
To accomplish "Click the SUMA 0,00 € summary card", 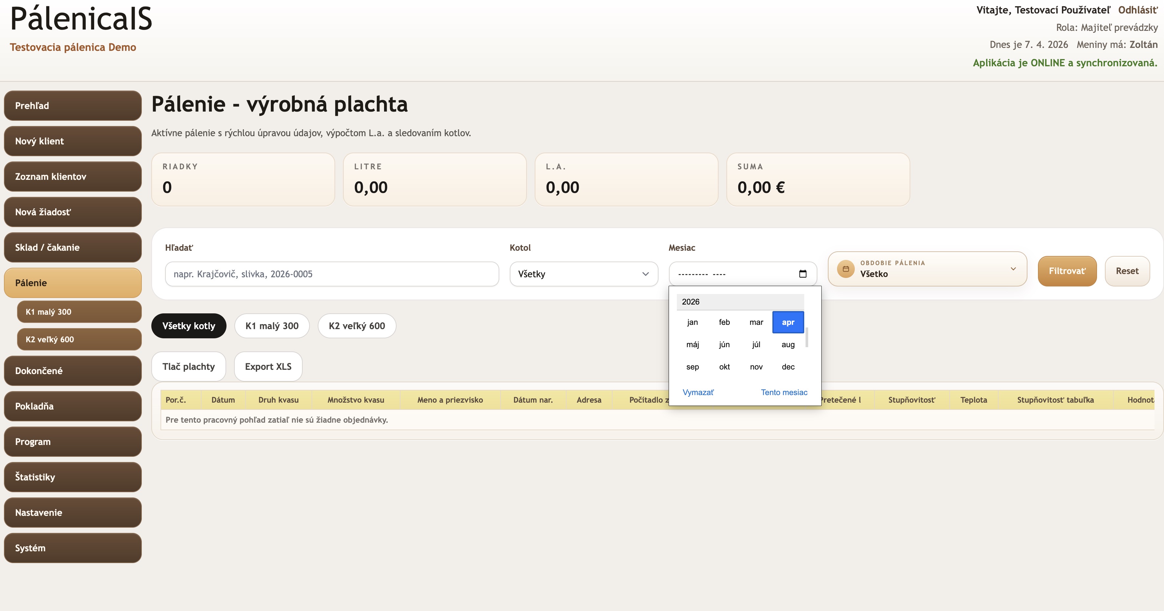I will [x=818, y=179].
